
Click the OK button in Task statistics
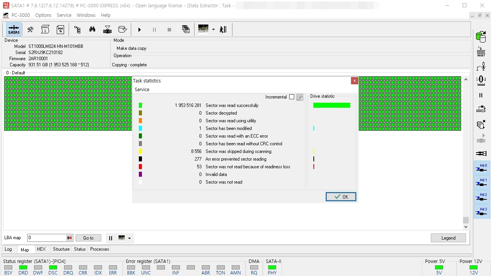click(x=341, y=197)
